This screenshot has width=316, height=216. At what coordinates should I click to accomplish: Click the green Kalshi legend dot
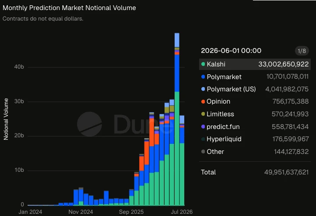pyautogui.click(x=203, y=64)
